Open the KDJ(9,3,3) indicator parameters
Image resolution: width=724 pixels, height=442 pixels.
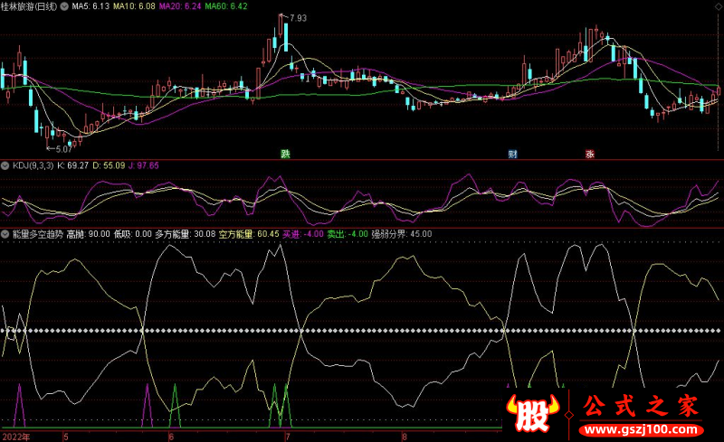(x=31, y=166)
